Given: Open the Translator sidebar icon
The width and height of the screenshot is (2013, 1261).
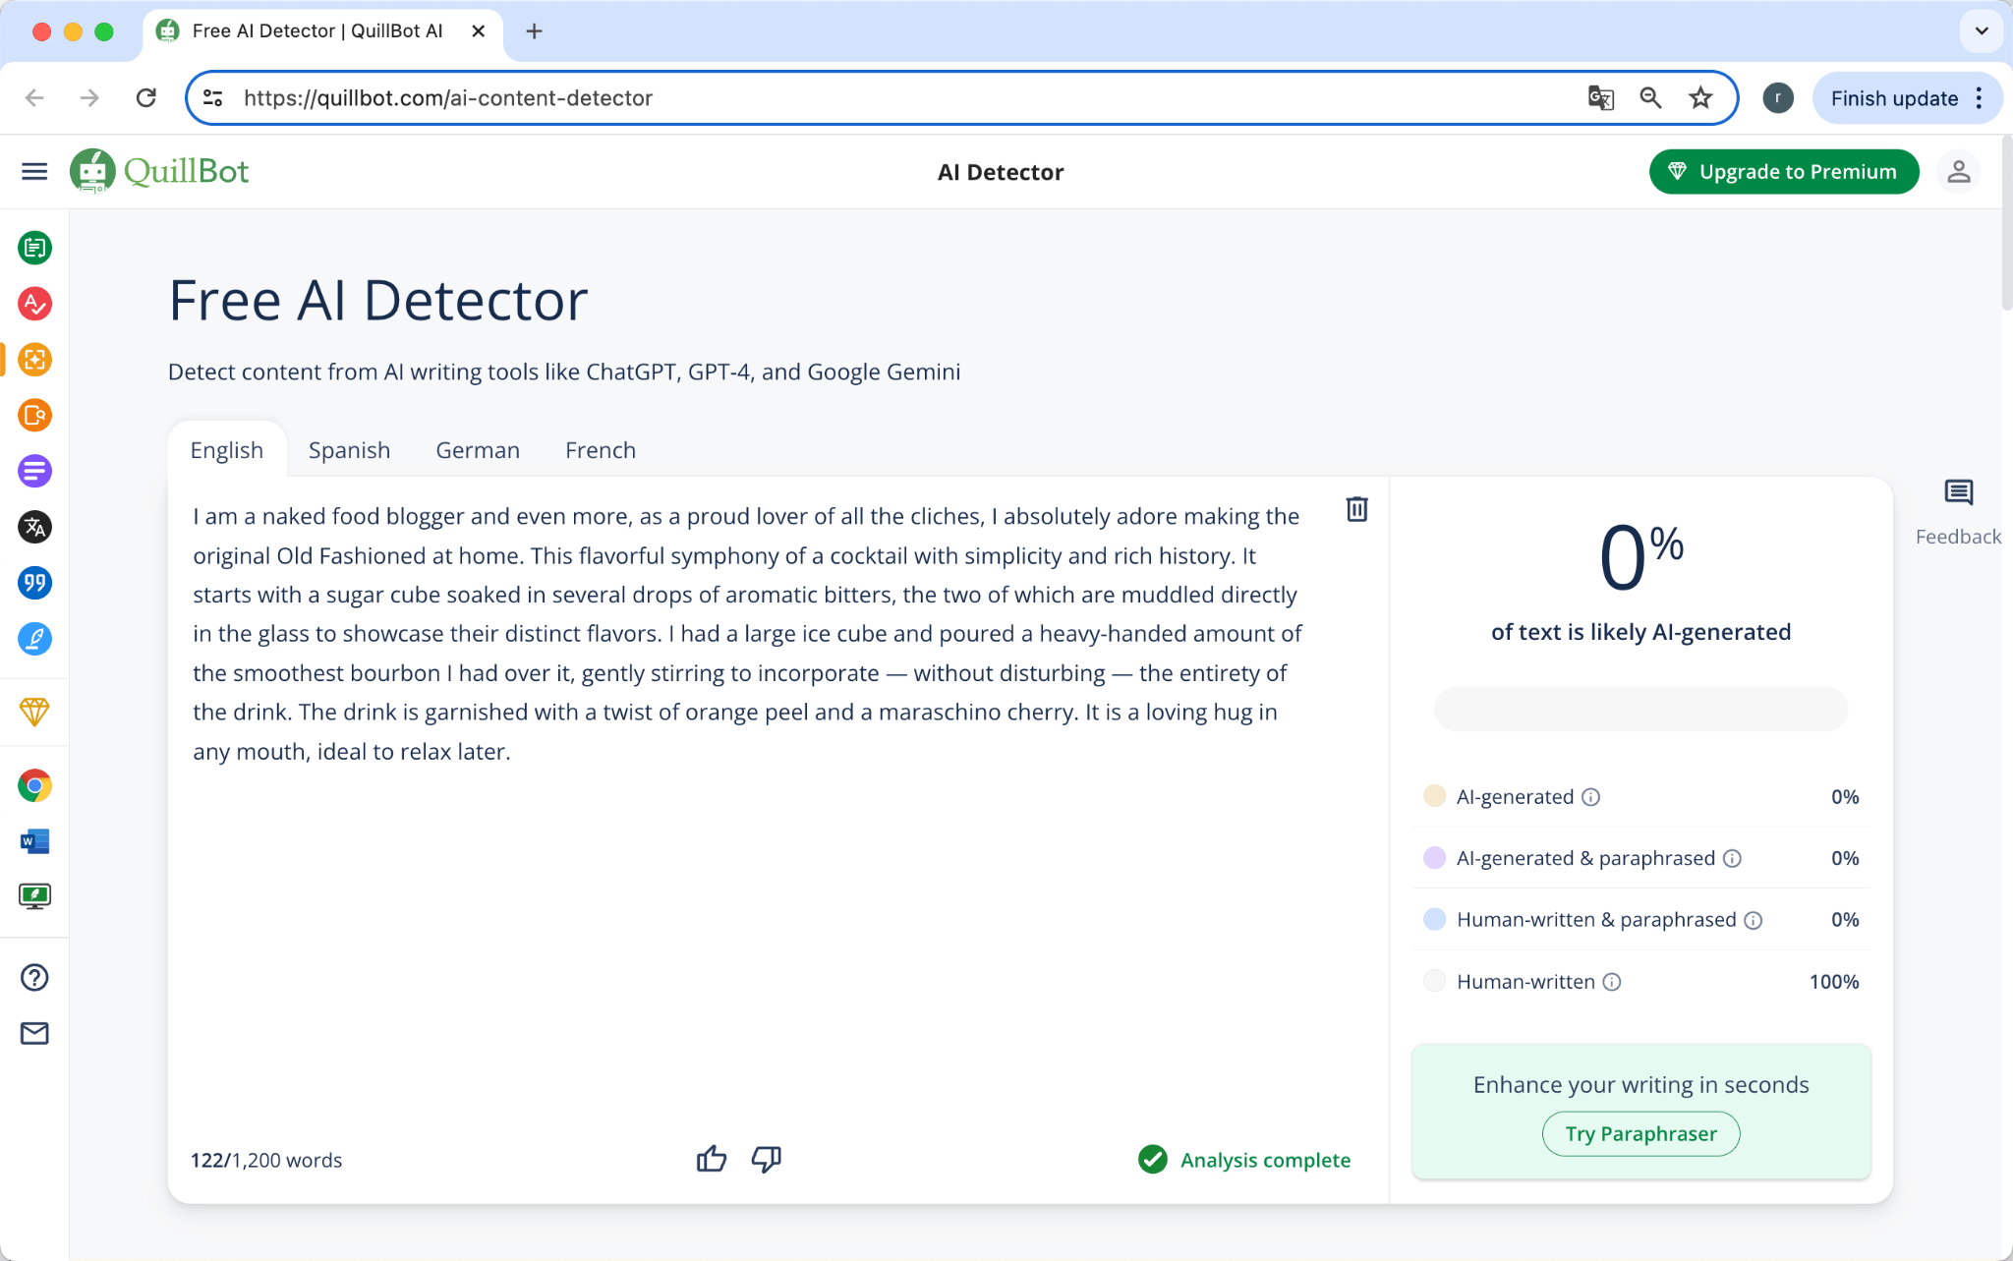Looking at the screenshot, I should tap(34, 528).
